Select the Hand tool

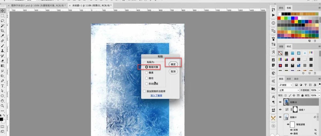[2, 101]
